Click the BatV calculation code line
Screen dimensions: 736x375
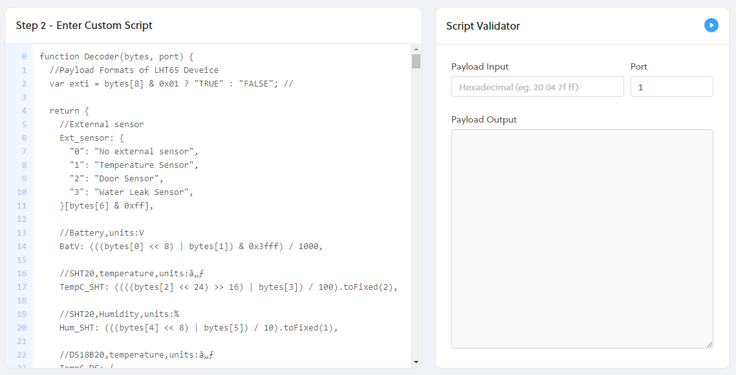191,246
